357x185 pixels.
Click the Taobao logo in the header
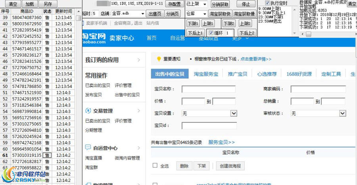[94, 38]
